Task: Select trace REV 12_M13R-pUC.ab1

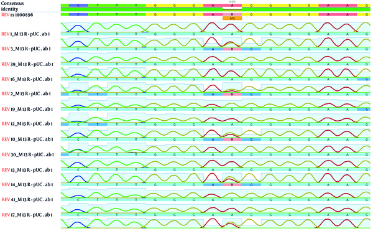Action: [x=27, y=124]
